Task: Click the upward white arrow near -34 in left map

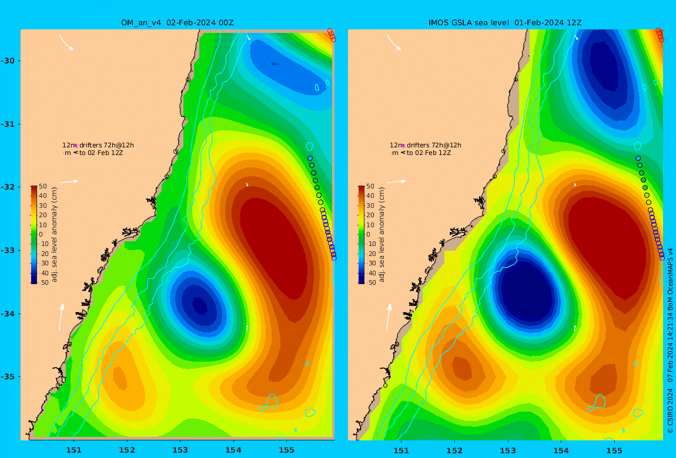Action: pyautogui.click(x=61, y=317)
